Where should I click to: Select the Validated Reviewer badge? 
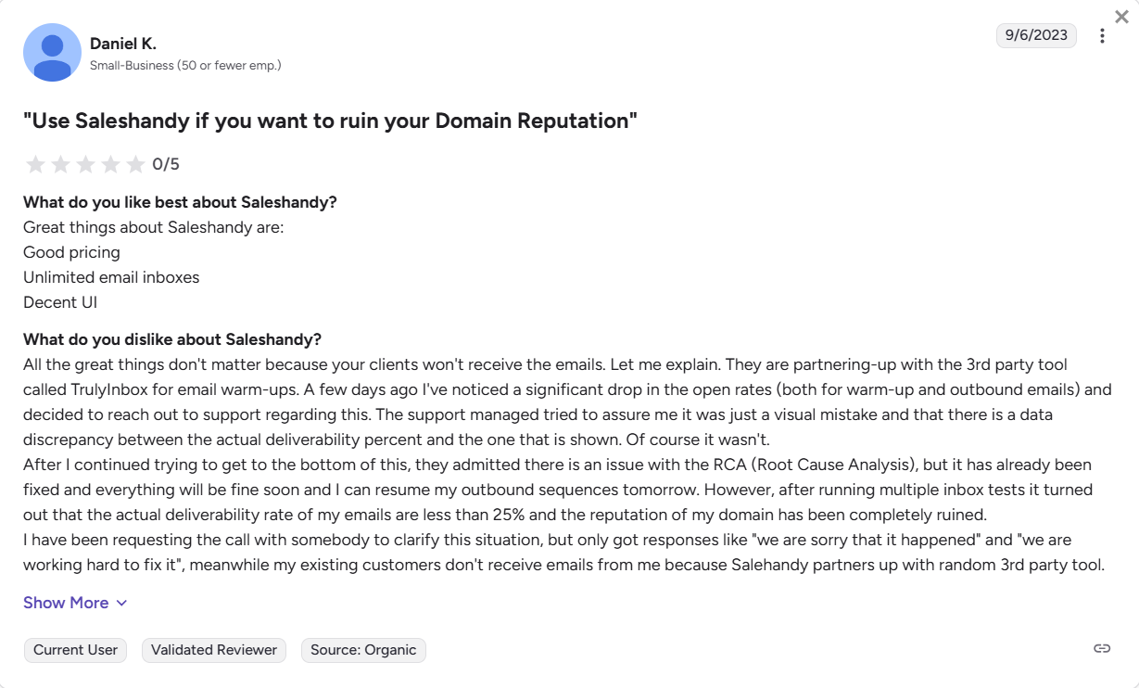(x=214, y=650)
